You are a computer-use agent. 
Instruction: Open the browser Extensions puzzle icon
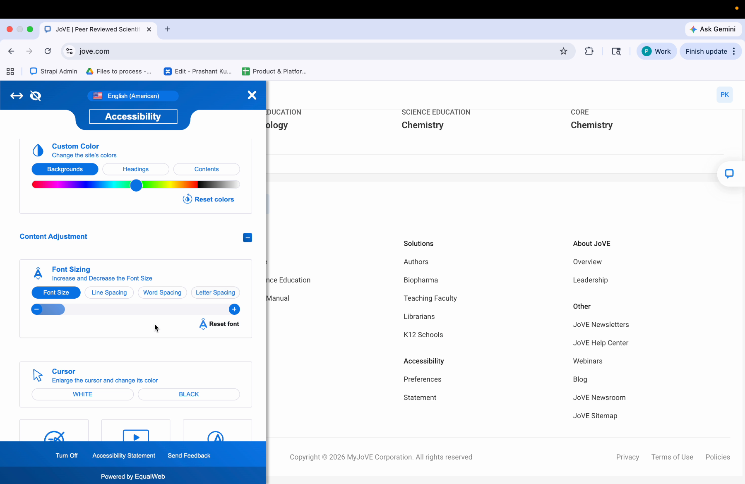point(589,51)
